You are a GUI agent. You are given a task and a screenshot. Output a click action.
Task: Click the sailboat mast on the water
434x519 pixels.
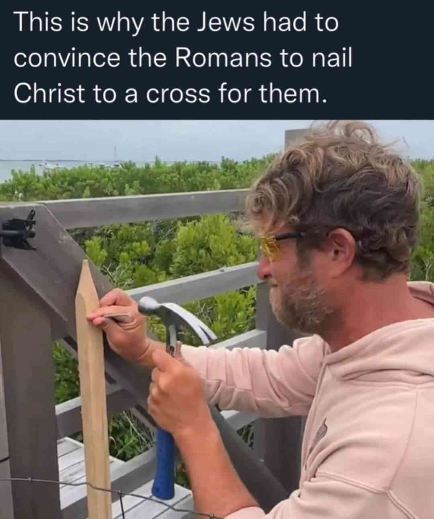pos(115,155)
